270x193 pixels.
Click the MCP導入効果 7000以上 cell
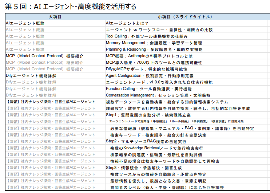pos(154,63)
